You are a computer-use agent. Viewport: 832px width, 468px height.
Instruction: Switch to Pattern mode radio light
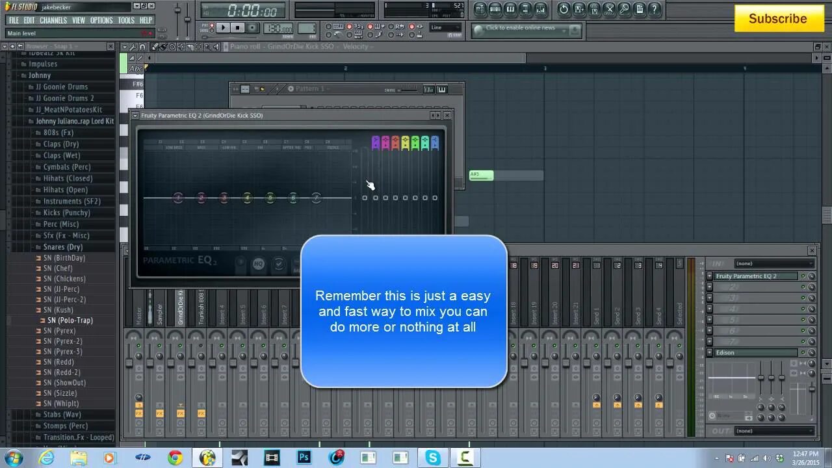pos(211,25)
